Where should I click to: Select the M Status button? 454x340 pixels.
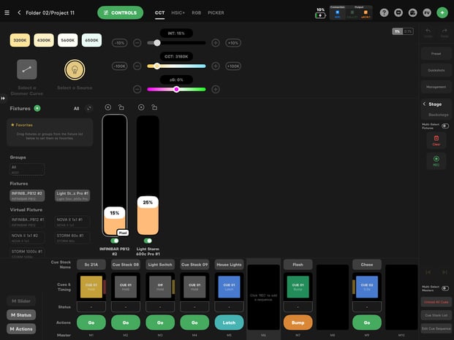coord(21,315)
